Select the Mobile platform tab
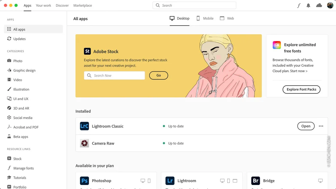Screen dimensions: 336x189 [205, 18]
